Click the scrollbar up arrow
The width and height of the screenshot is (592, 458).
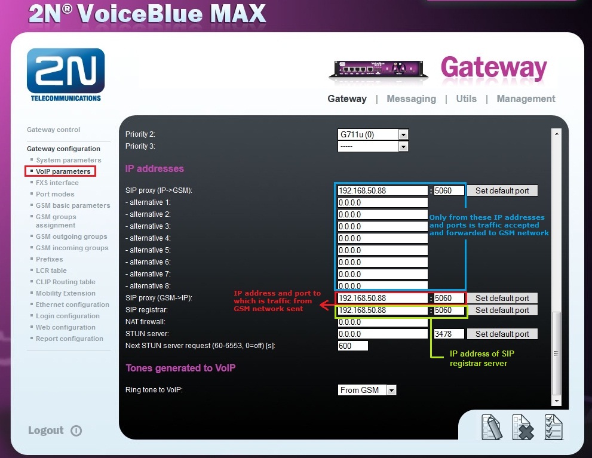(557, 134)
